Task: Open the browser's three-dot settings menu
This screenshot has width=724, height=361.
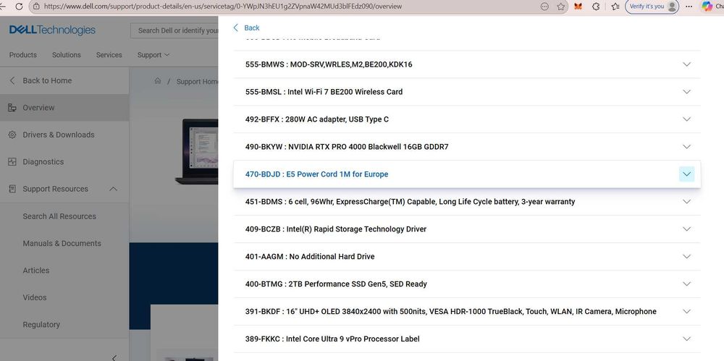Action: click(689, 7)
